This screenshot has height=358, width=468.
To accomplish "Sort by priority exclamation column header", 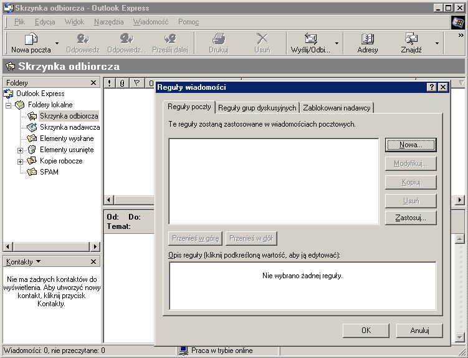I will pyautogui.click(x=110, y=83).
